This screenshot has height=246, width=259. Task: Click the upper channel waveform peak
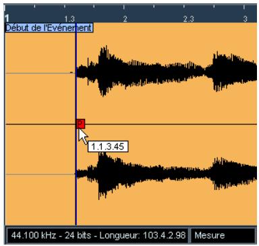(x=104, y=71)
